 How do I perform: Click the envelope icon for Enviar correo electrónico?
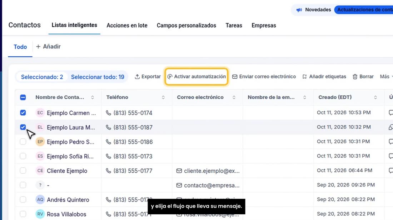[235, 77]
